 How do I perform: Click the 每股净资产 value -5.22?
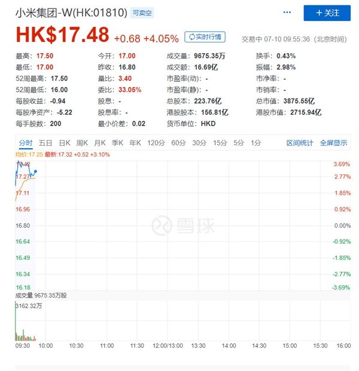tap(65, 112)
